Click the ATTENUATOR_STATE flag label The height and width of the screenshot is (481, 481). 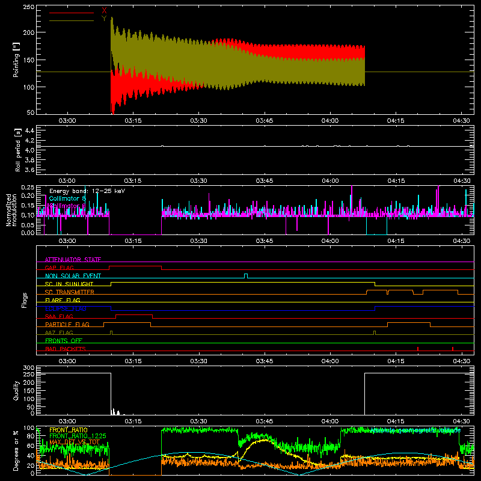tap(73, 260)
